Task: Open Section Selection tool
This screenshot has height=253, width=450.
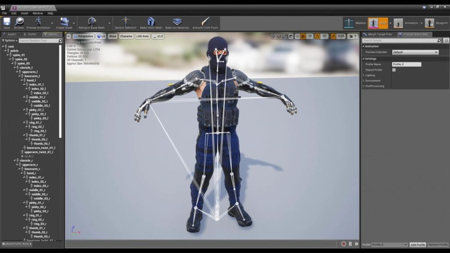Action: point(126,22)
